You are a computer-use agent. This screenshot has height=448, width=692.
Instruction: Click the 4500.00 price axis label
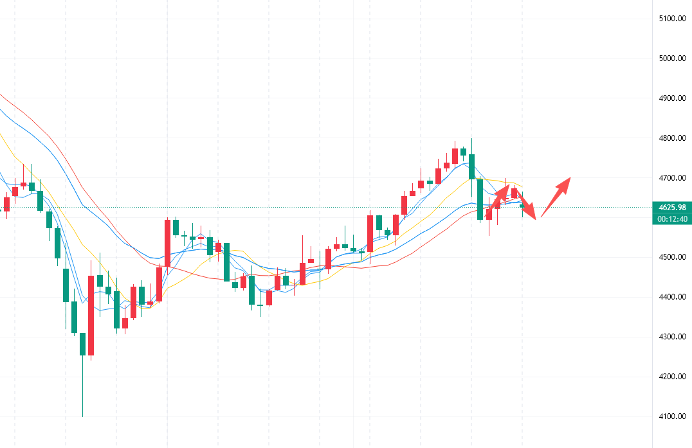[671, 258]
